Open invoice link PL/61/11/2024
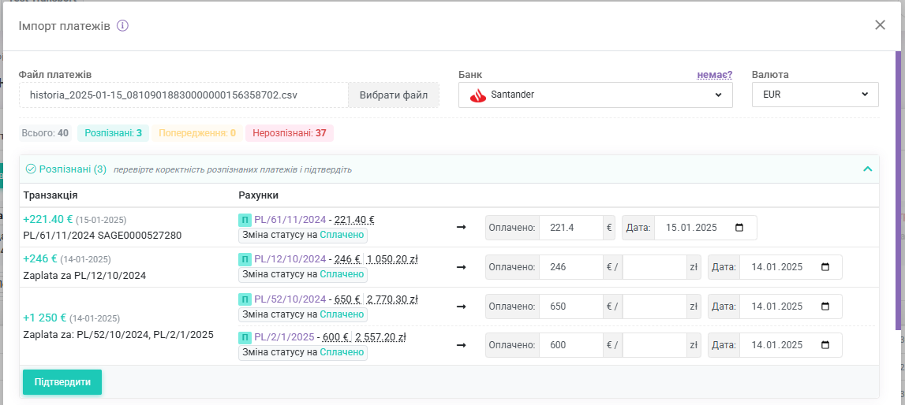The height and width of the screenshot is (405, 905). point(290,220)
